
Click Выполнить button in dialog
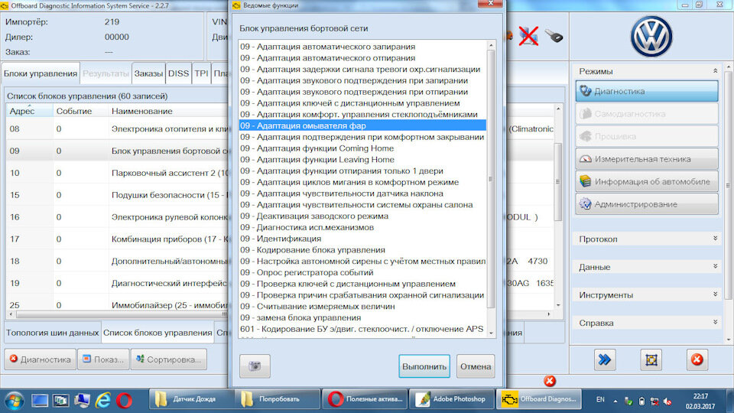[x=424, y=366]
